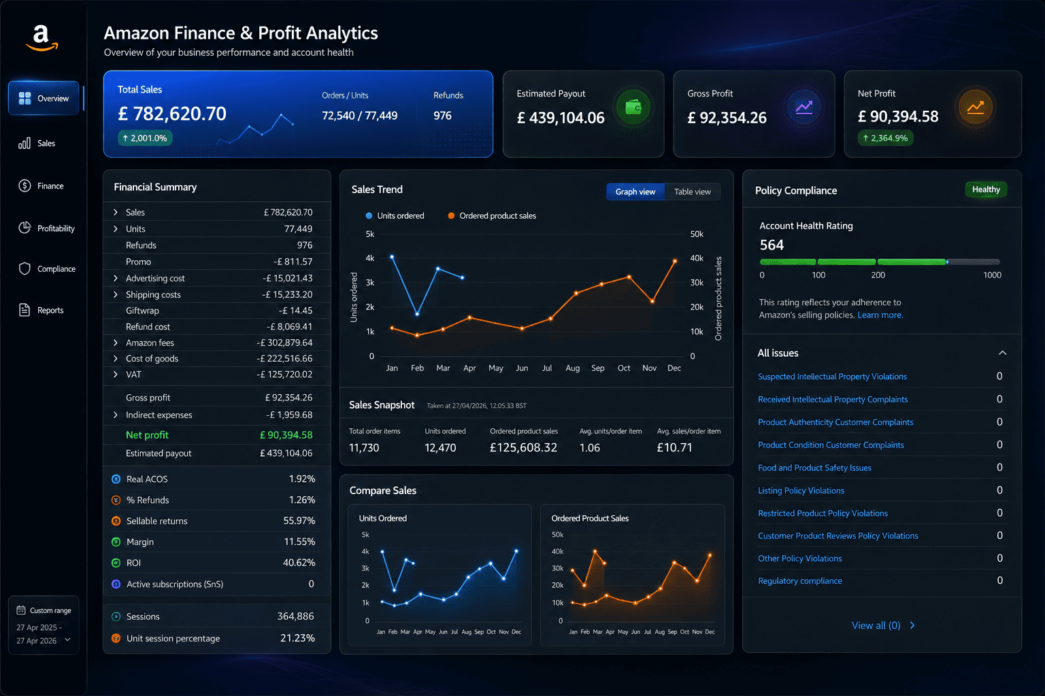Expand the VAT row
Screen dimensions: 1045x696
point(116,375)
